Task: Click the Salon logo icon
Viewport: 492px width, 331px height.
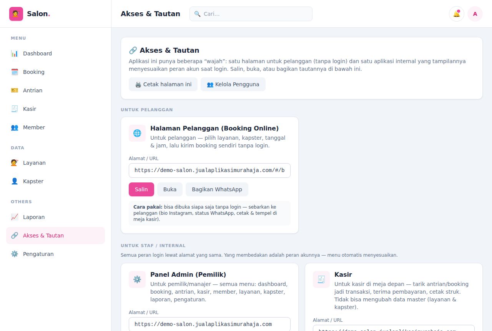Action: click(16, 14)
